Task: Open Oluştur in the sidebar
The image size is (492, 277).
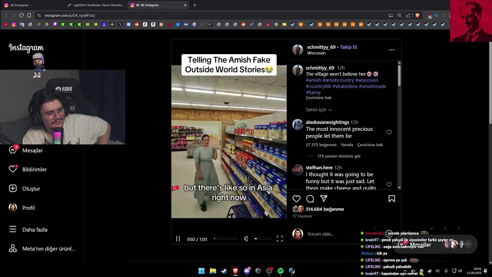Action: (x=24, y=189)
